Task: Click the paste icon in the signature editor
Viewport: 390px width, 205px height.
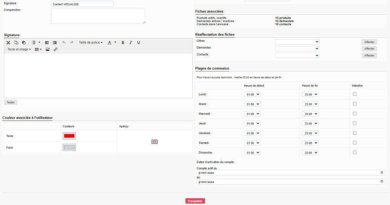Action: pyautogui.click(x=24, y=43)
